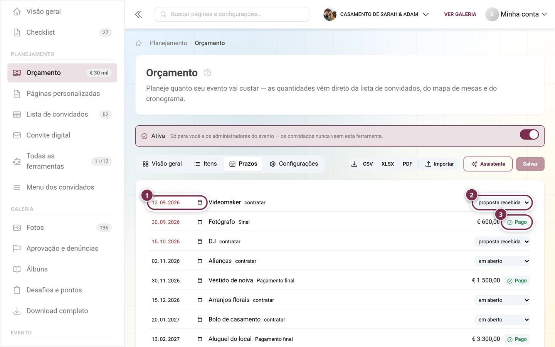Click the Fotos sidebar icon

click(x=17, y=227)
